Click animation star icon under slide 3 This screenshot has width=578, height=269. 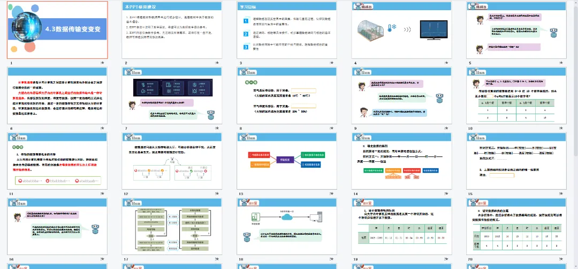pos(332,63)
